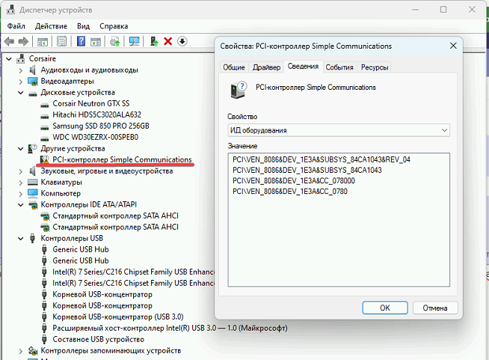Open the Свойство dropdown with ИД оборудования
Viewport: 489px width, 360px height.
pos(338,130)
